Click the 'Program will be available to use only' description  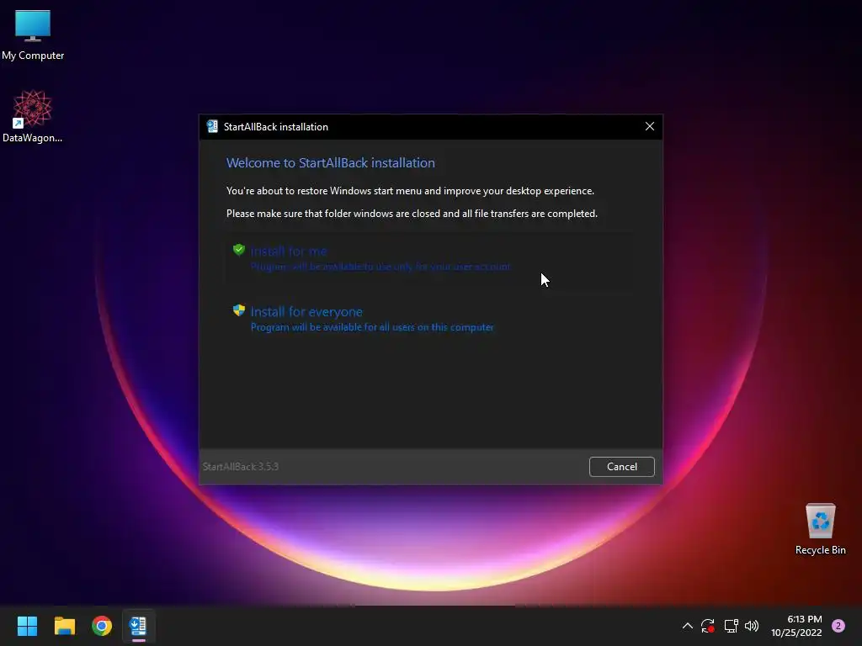(380, 267)
